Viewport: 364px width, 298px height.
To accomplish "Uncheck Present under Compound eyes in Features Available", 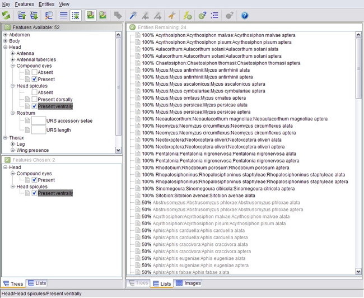I will click(35, 80).
